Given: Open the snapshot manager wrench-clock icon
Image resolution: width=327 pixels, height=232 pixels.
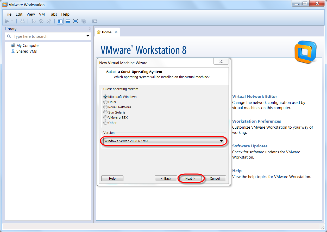Looking at the screenshot, I should (x=49, y=21).
